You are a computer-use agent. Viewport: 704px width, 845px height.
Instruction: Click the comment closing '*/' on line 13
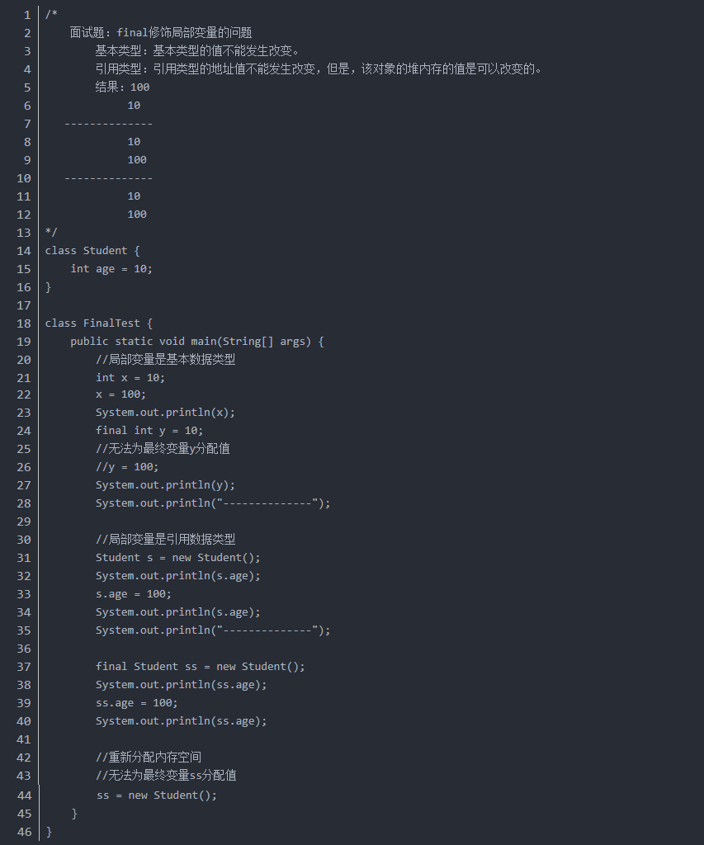[51, 232]
